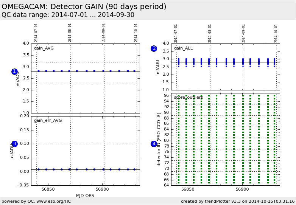Click the 2014-08-01 date label above gain_AVG
Screen dimensions: 296x205
pyautogui.click(x=70, y=33)
